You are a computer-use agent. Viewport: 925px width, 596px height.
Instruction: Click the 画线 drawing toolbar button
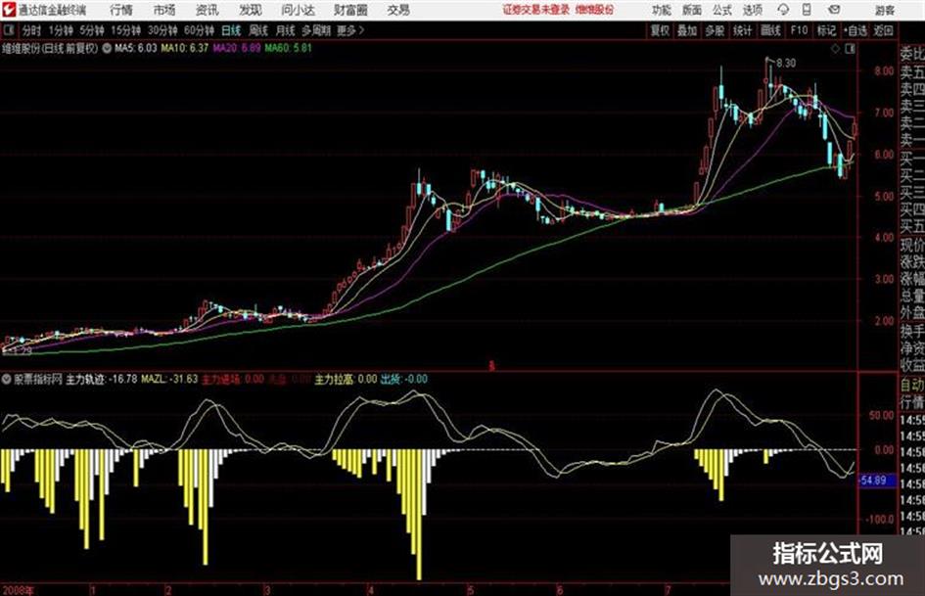[770, 30]
